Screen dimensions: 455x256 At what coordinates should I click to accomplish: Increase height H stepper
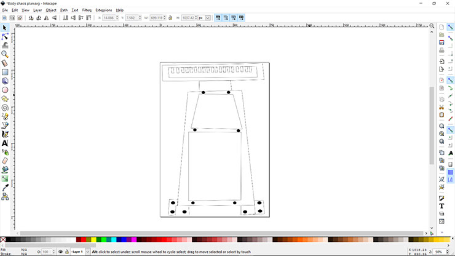(196, 17)
